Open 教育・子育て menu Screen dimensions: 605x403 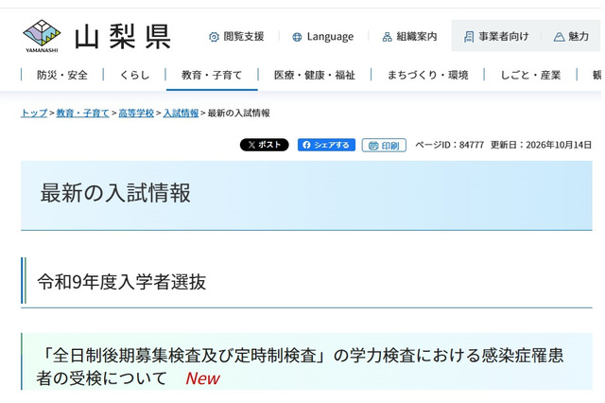point(212,75)
